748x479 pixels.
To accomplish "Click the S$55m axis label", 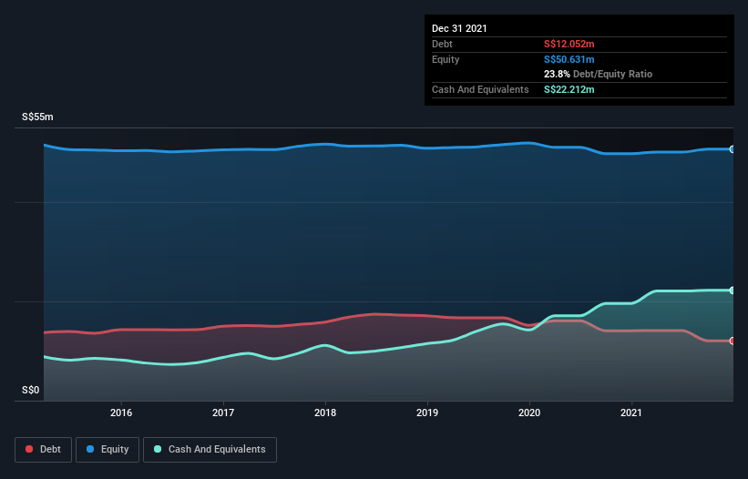I will point(37,117).
